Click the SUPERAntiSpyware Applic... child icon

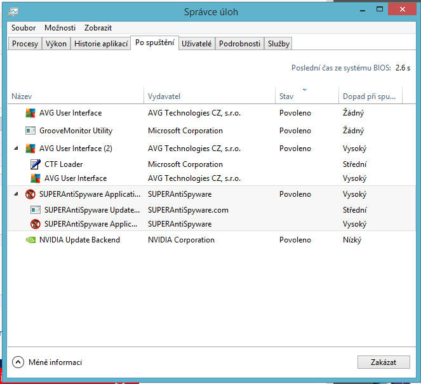coord(36,224)
